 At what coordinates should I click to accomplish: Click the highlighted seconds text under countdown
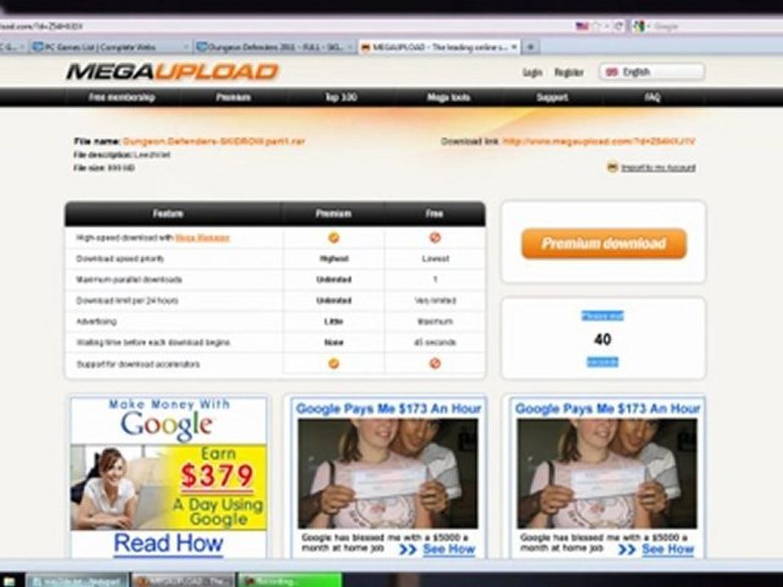[603, 362]
